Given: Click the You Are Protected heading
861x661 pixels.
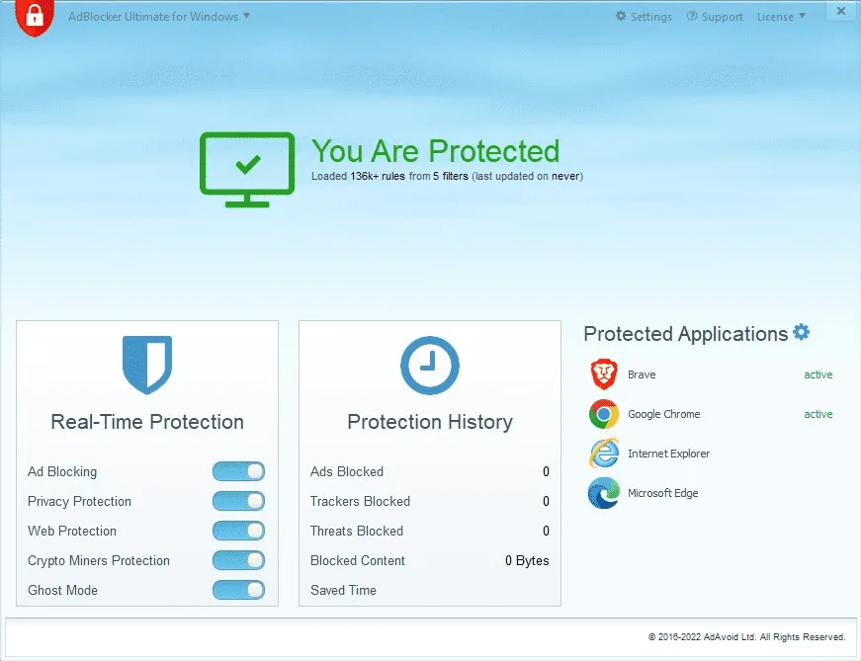Looking at the screenshot, I should 435,151.
